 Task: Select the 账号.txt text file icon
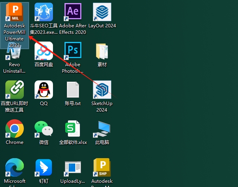point(73,90)
